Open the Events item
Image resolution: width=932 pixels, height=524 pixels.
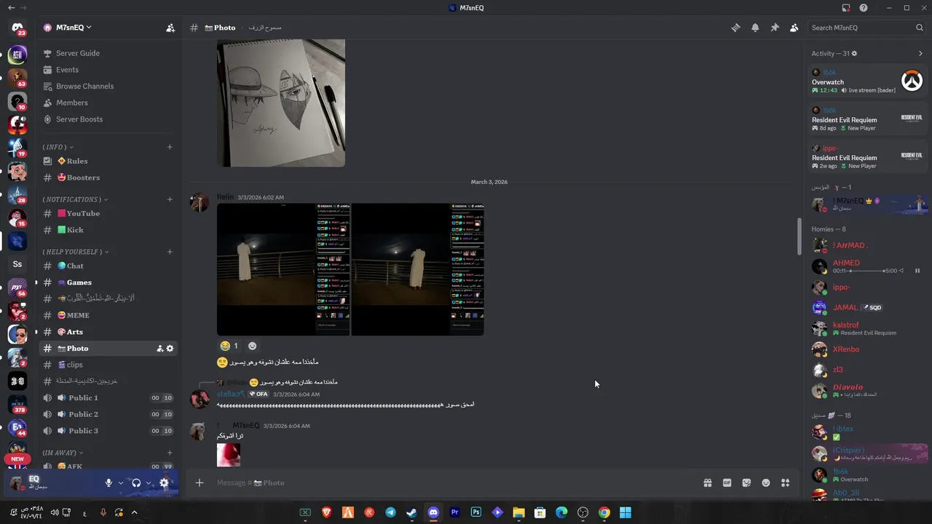point(109,70)
